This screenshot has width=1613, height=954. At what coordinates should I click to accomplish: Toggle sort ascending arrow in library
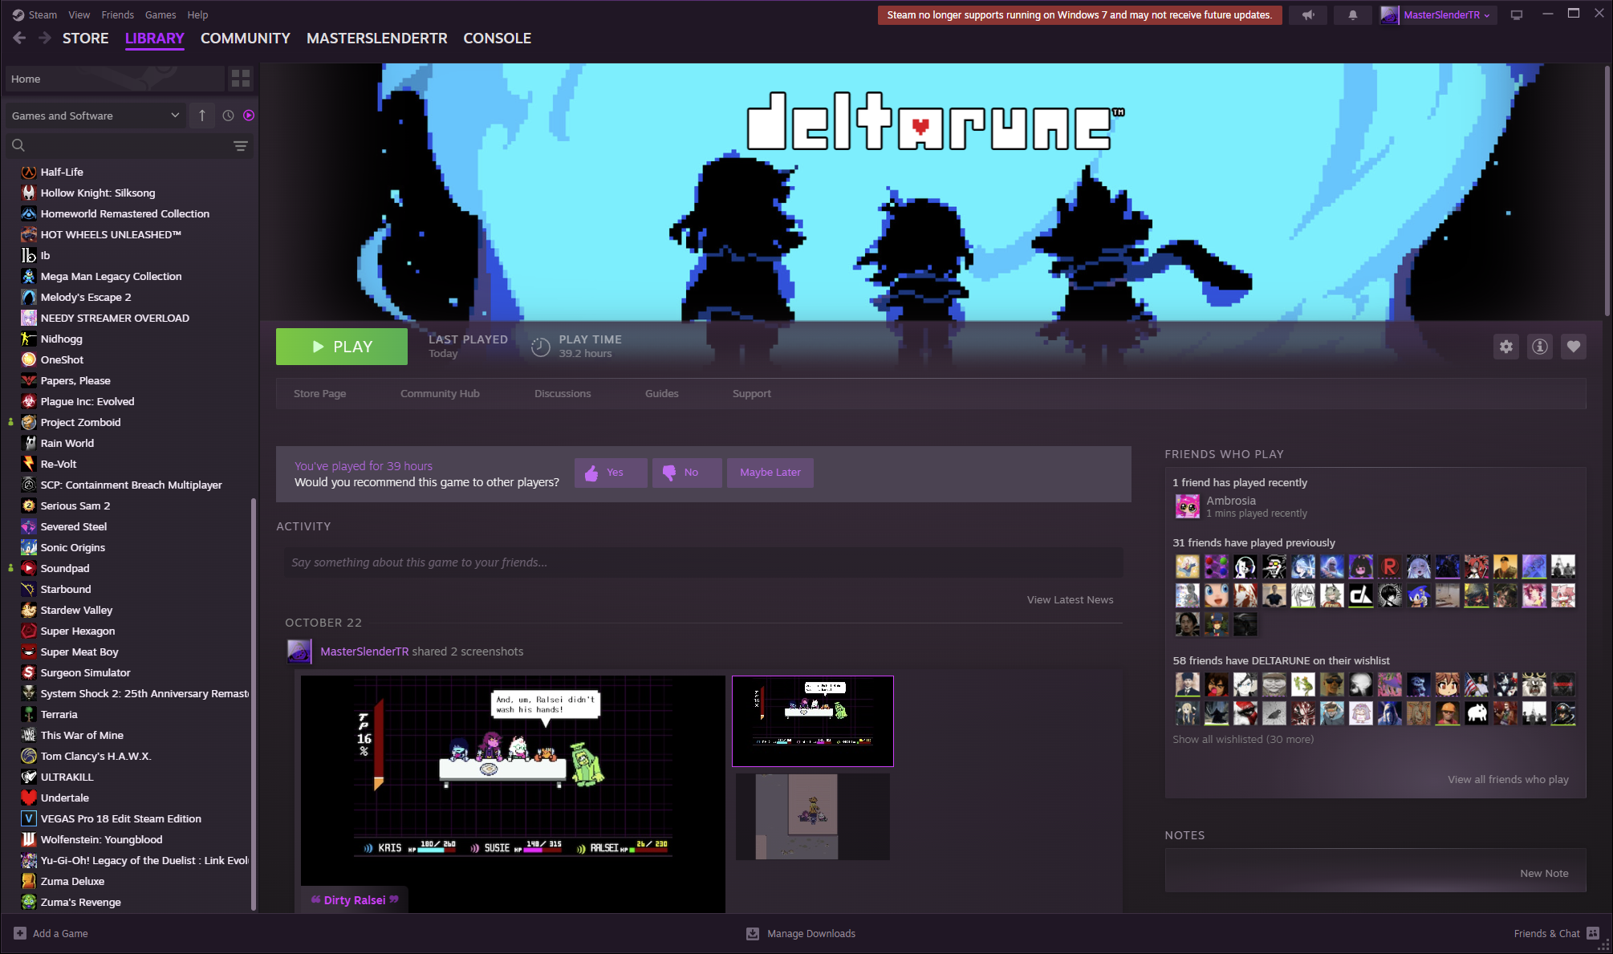pyautogui.click(x=202, y=116)
